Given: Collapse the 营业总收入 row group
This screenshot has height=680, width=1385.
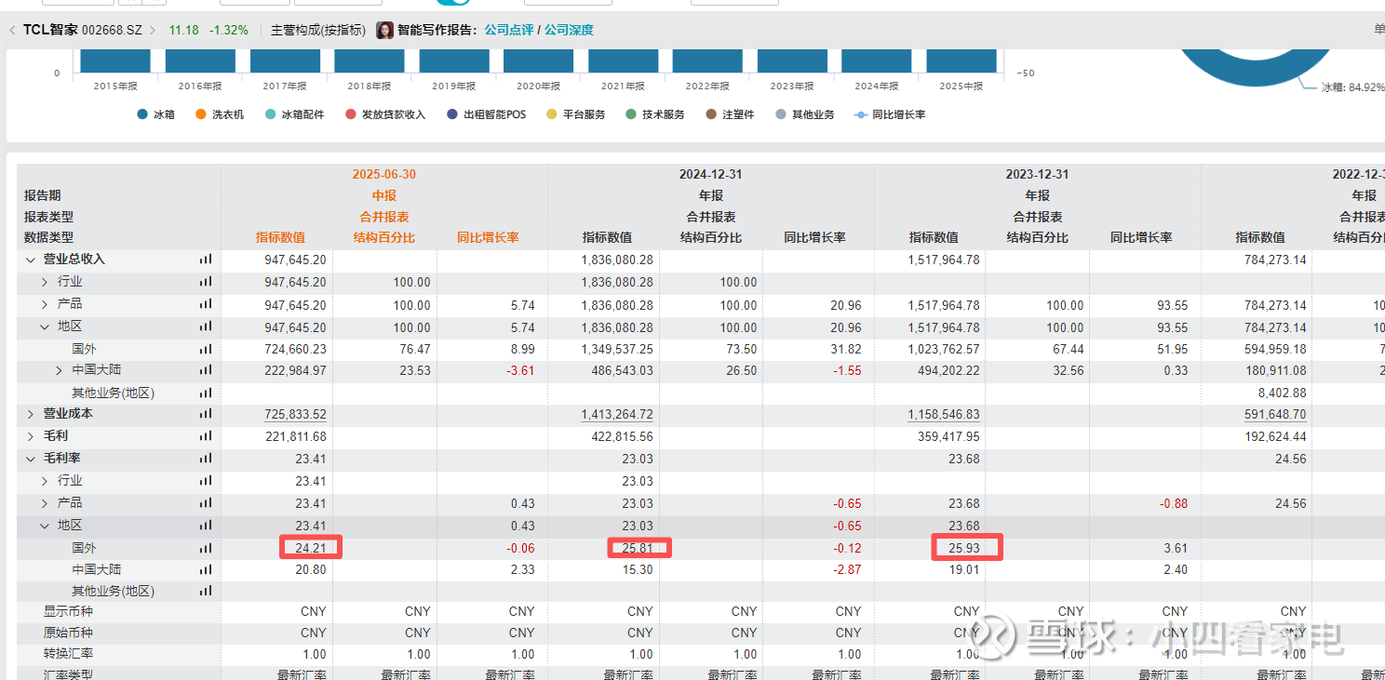Looking at the screenshot, I should (31, 260).
